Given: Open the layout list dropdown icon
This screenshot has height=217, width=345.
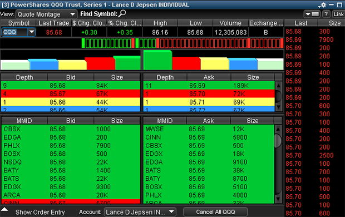Looking at the screenshot, I should (x=312, y=14).
